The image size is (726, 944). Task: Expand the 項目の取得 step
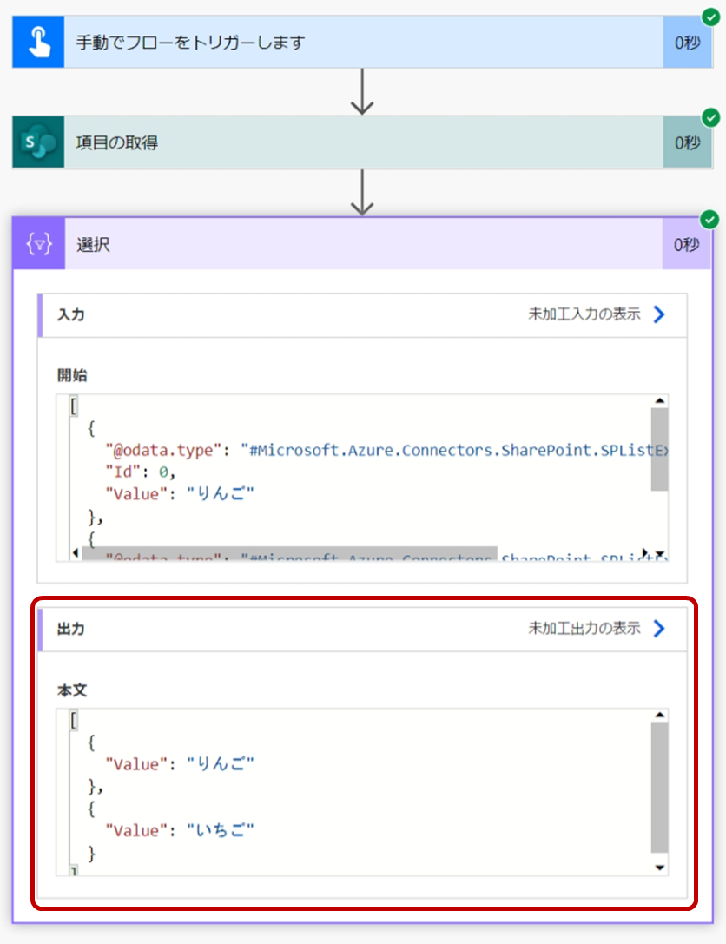point(363,142)
